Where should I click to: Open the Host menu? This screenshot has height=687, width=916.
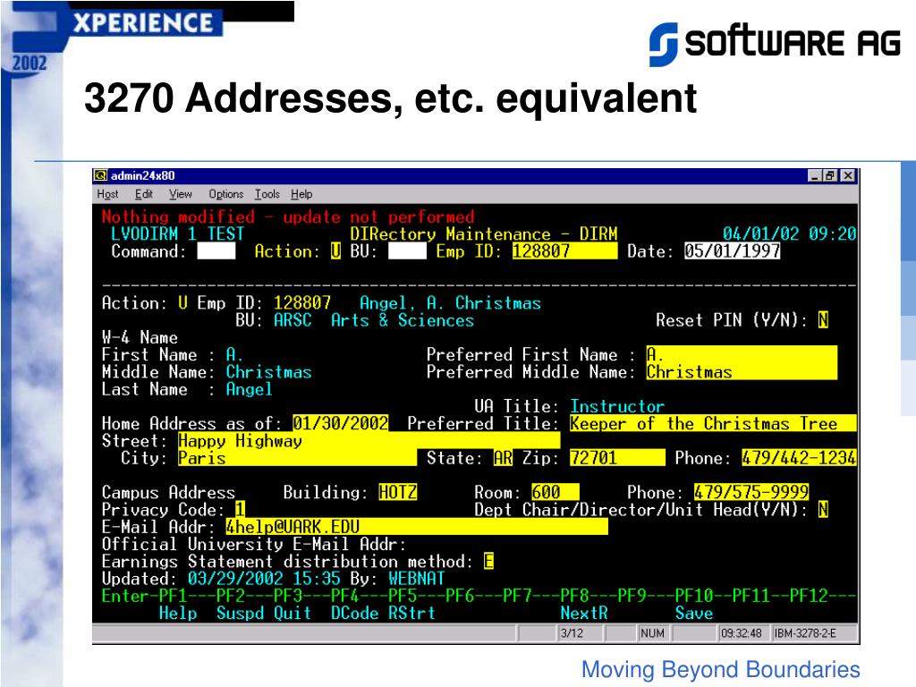pyautogui.click(x=107, y=194)
